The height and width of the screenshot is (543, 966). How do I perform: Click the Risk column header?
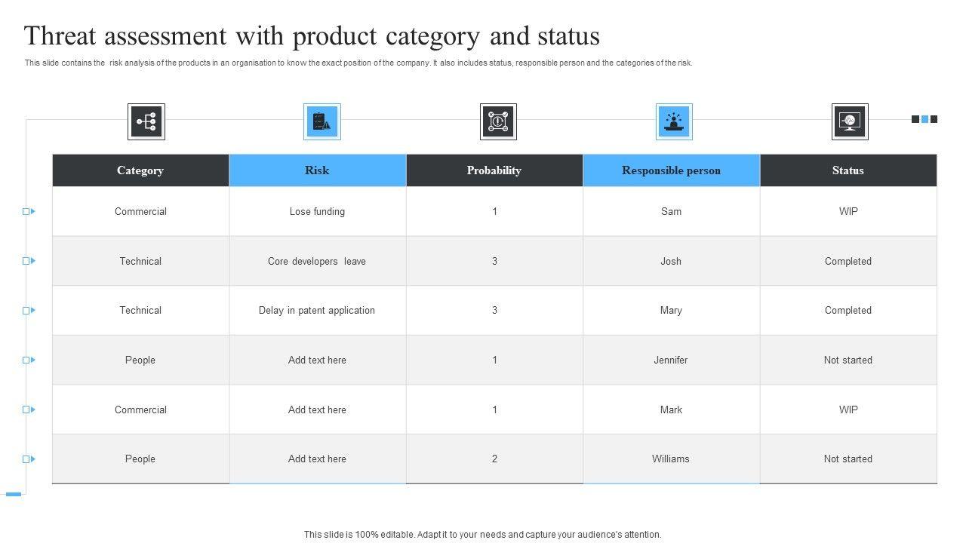pyautogui.click(x=317, y=170)
